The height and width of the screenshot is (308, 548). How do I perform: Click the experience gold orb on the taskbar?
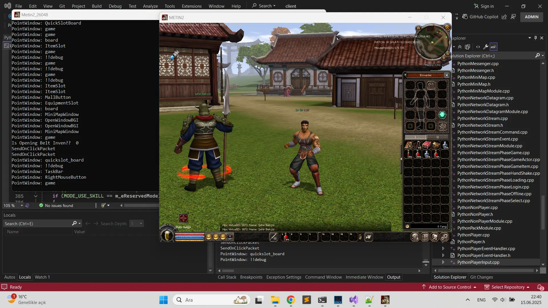pos(208,237)
